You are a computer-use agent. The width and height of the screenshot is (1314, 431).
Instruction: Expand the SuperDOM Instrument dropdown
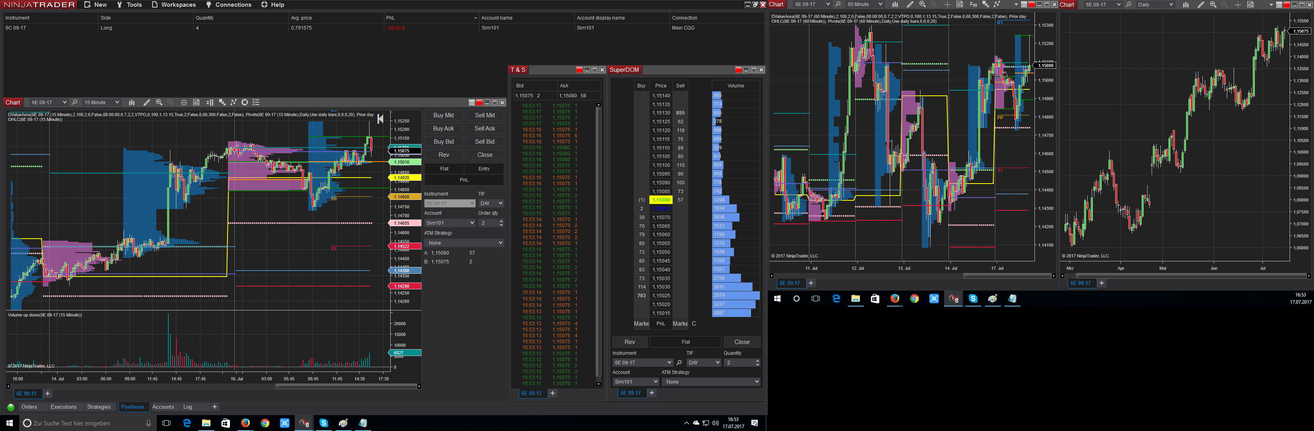coord(643,363)
